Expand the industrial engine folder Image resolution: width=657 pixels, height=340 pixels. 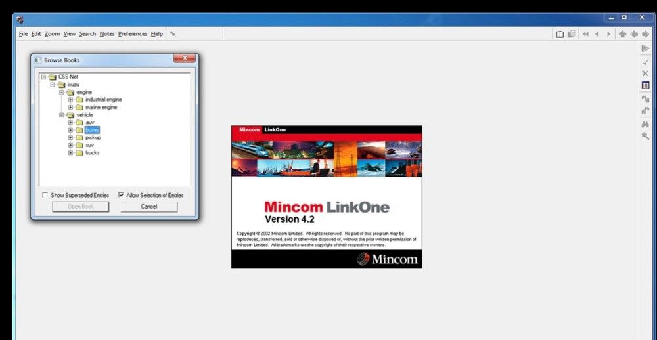point(70,100)
